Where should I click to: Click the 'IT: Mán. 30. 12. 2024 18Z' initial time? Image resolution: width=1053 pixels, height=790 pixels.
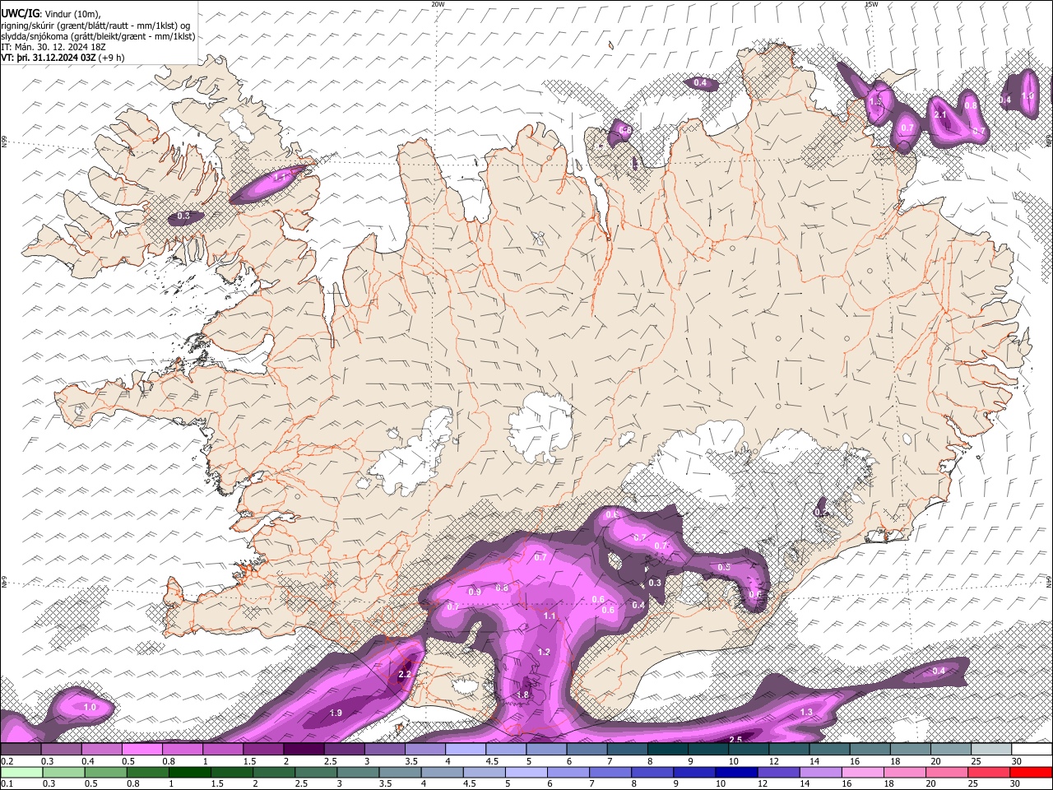point(53,47)
